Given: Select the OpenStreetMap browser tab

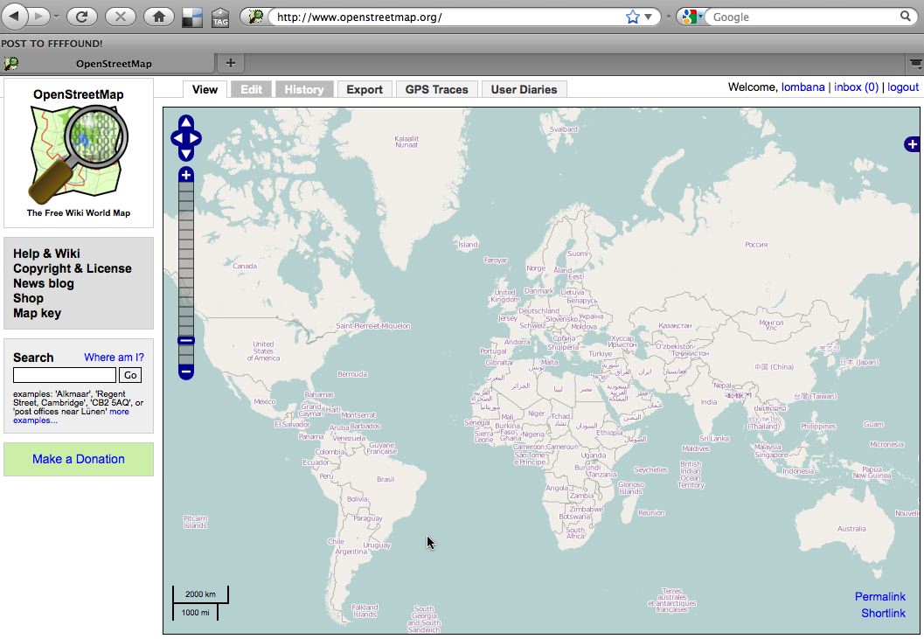Looking at the screenshot, I should (108, 64).
